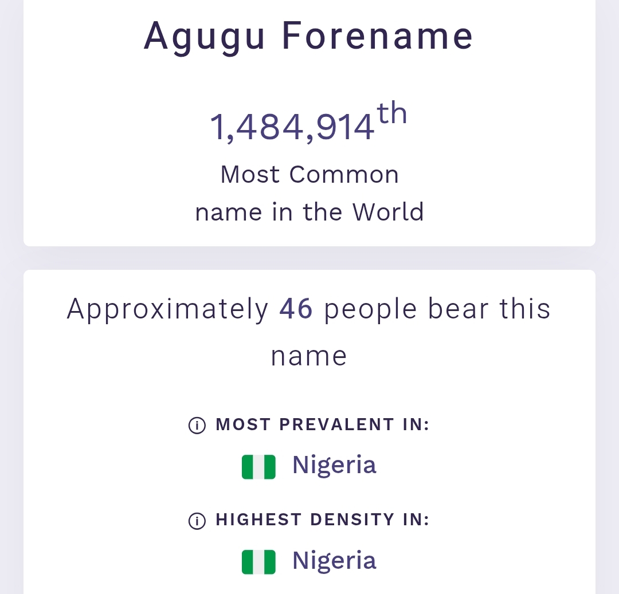Open the Nigeria link under Highest Density In
This screenshot has width=619, height=594.
point(334,560)
